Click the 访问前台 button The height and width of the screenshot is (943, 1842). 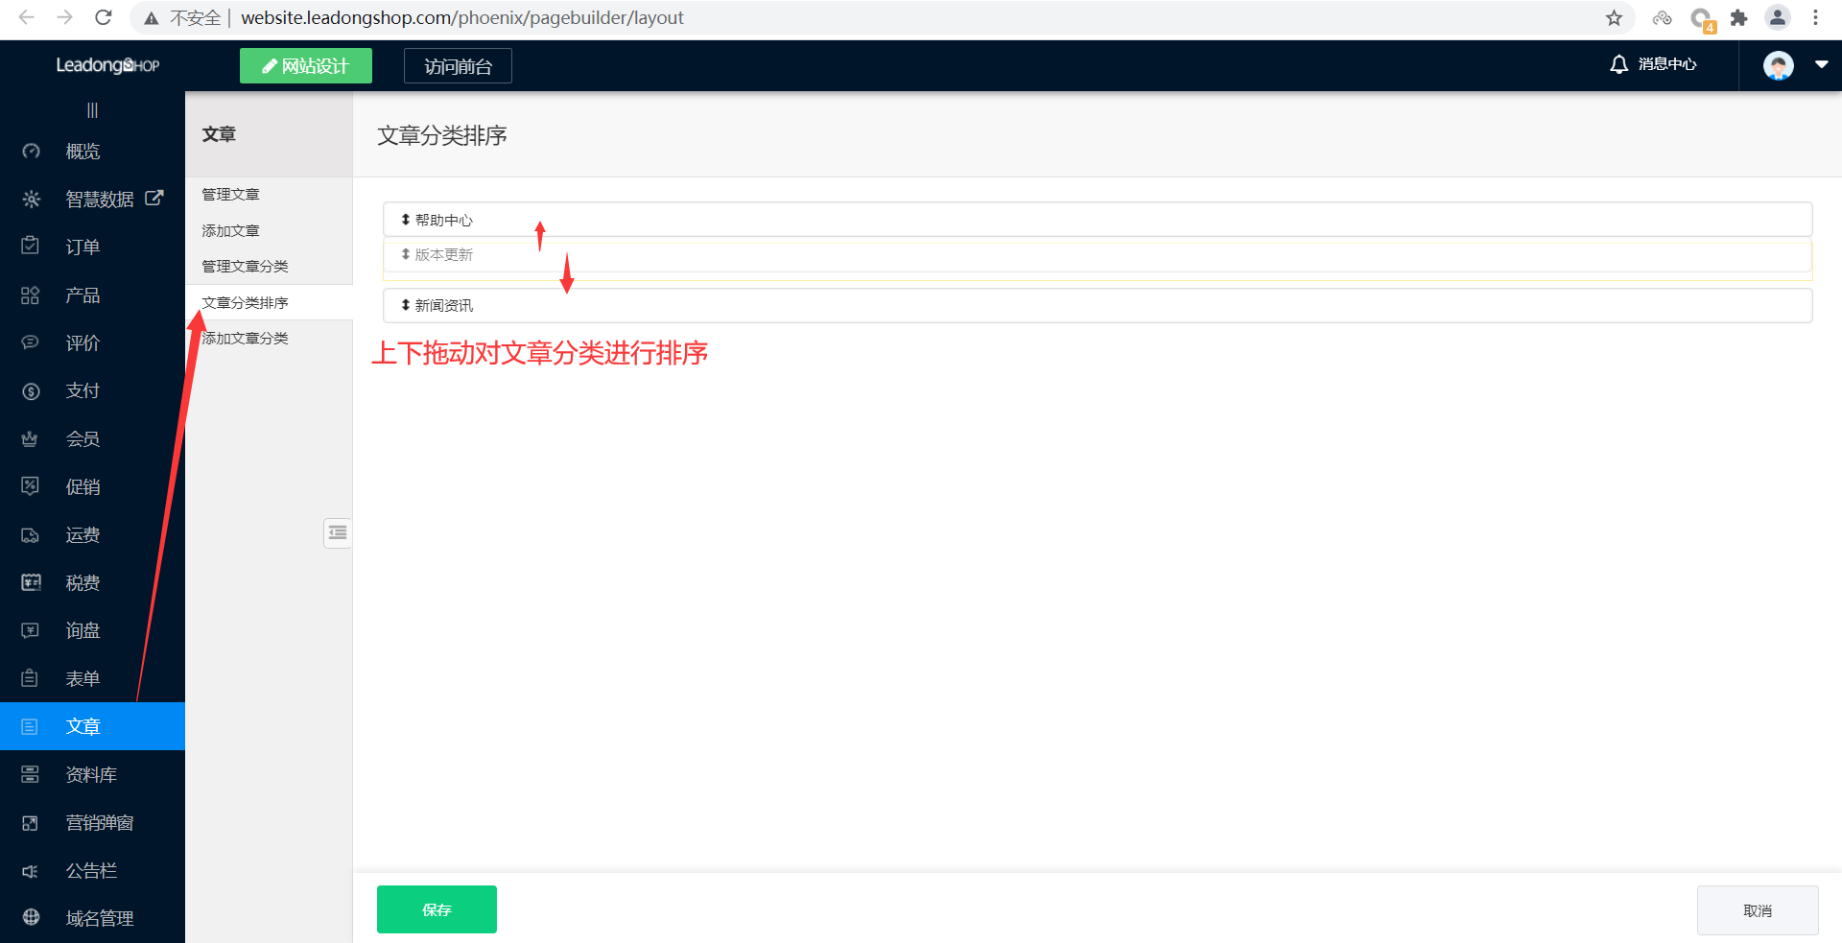click(458, 66)
